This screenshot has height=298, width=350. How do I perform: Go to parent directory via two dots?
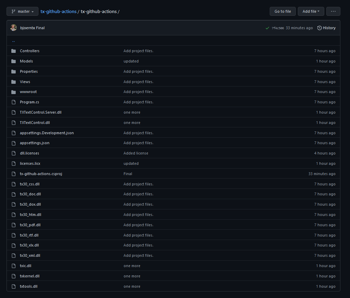click(14, 41)
